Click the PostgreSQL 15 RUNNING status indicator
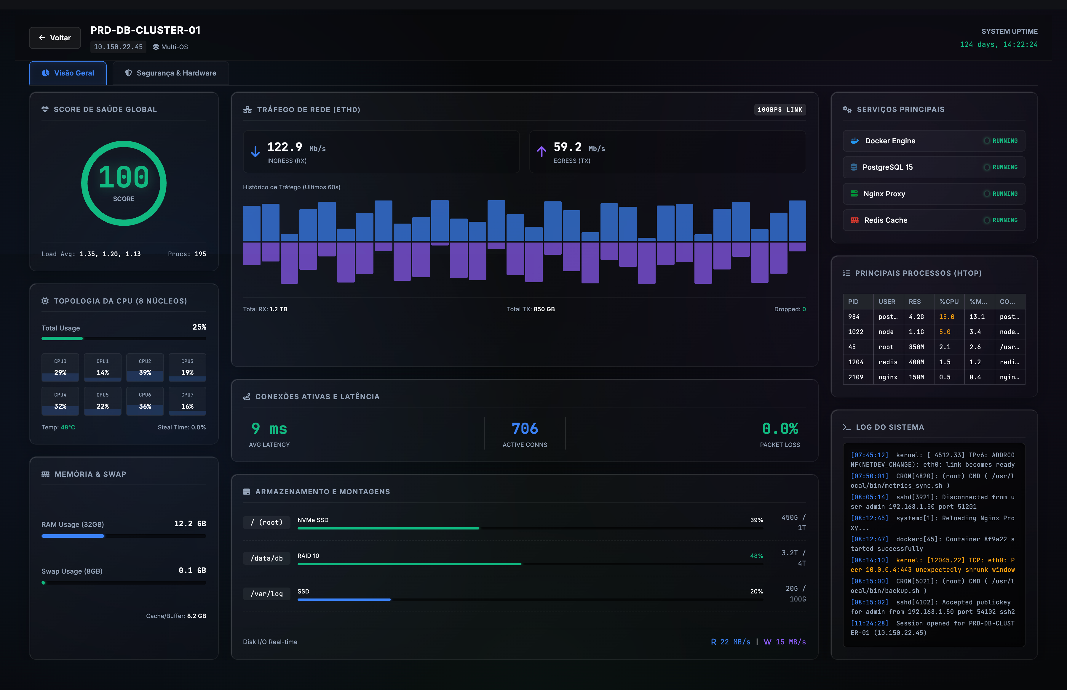Screen dimensions: 1067x690 1000,167
